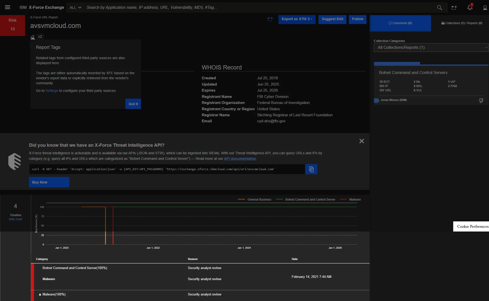This screenshot has width=489, height=301.
Task: Switch to Collections (1) / Reports (0) tab
Action: pos(462,23)
